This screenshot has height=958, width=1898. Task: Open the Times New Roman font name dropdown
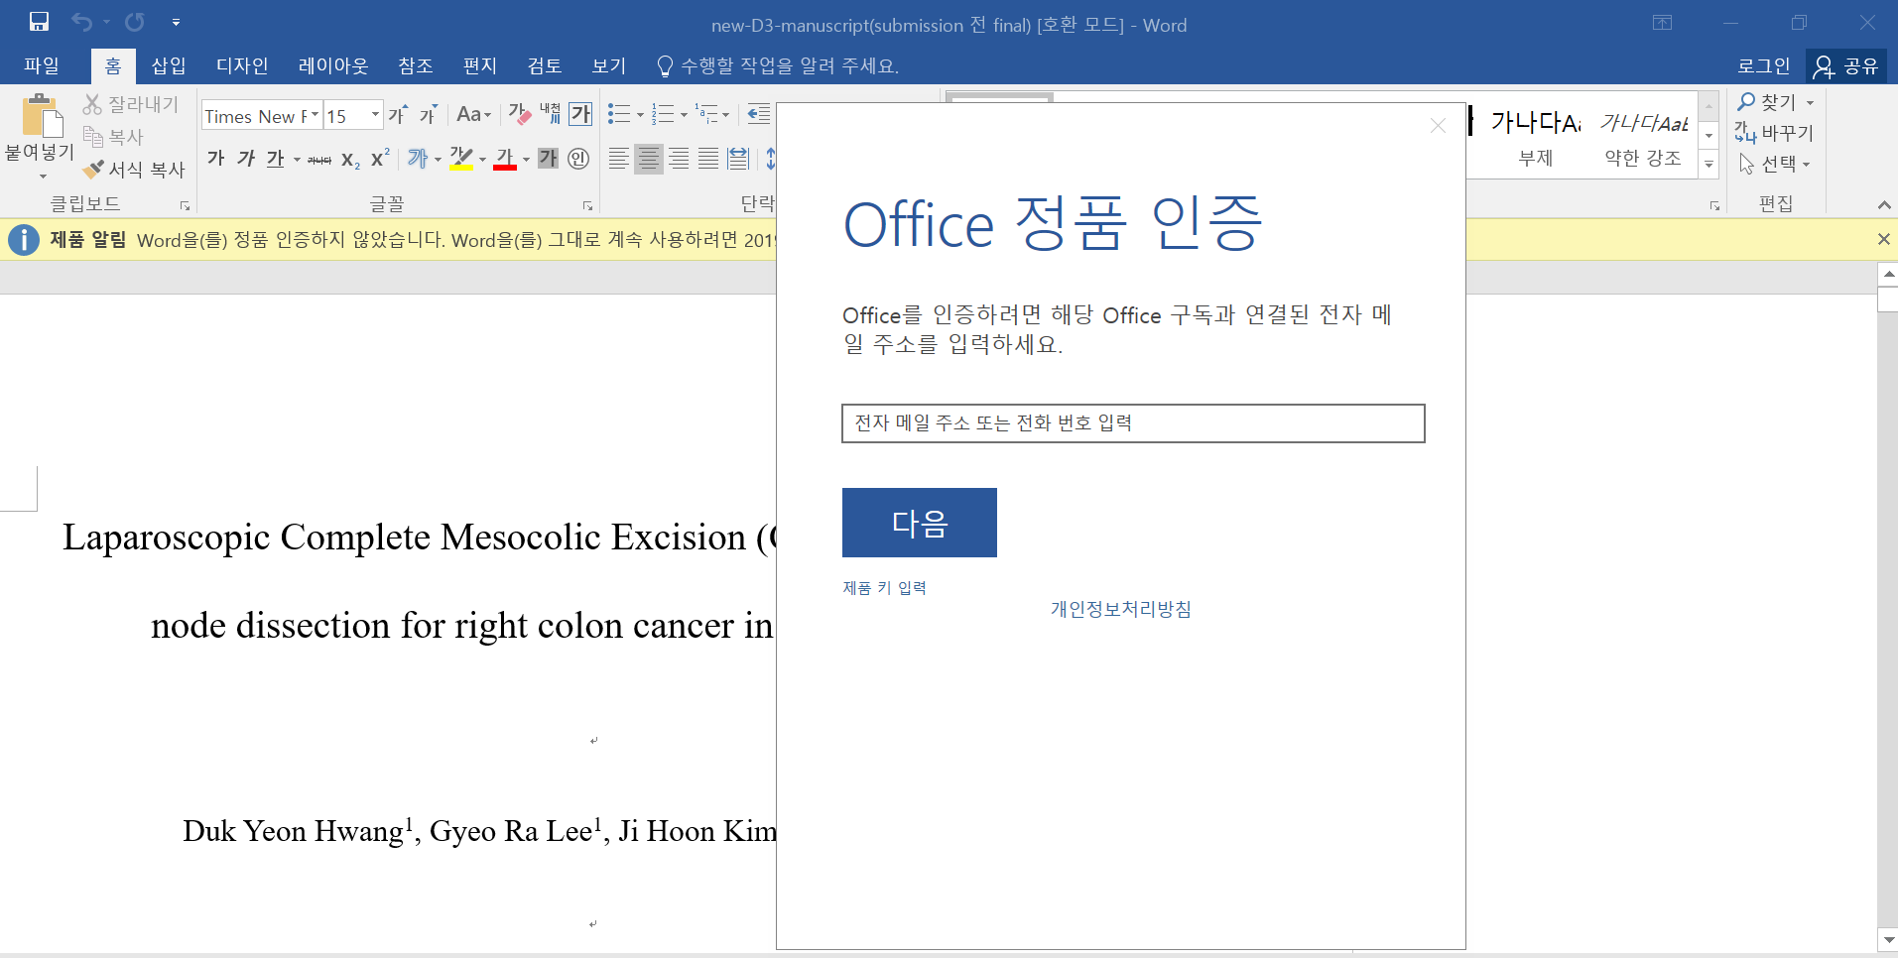(315, 115)
